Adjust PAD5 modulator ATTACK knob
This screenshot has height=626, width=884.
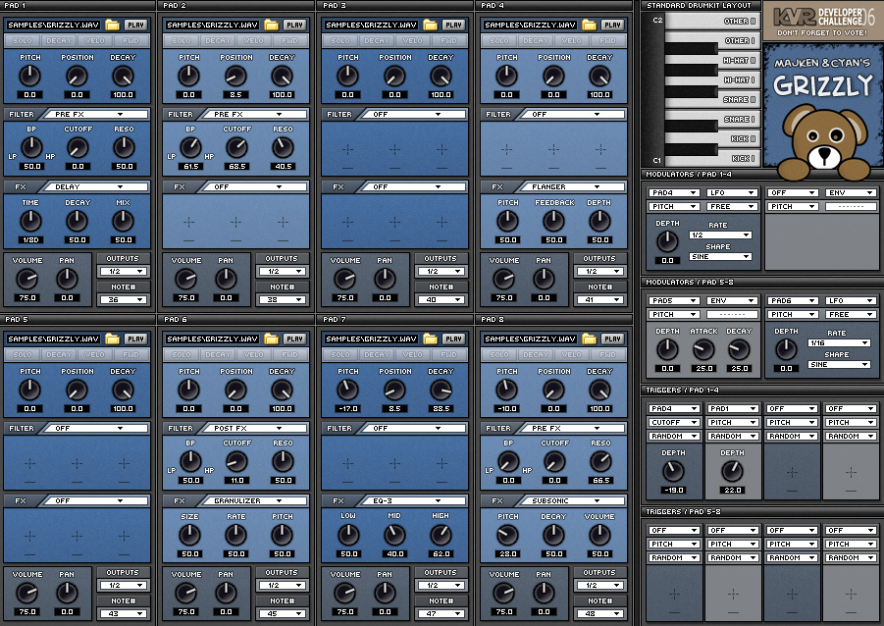click(x=703, y=349)
